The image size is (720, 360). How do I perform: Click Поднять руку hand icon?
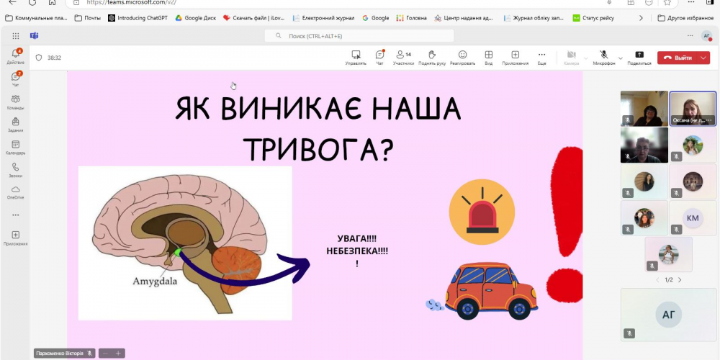(432, 57)
